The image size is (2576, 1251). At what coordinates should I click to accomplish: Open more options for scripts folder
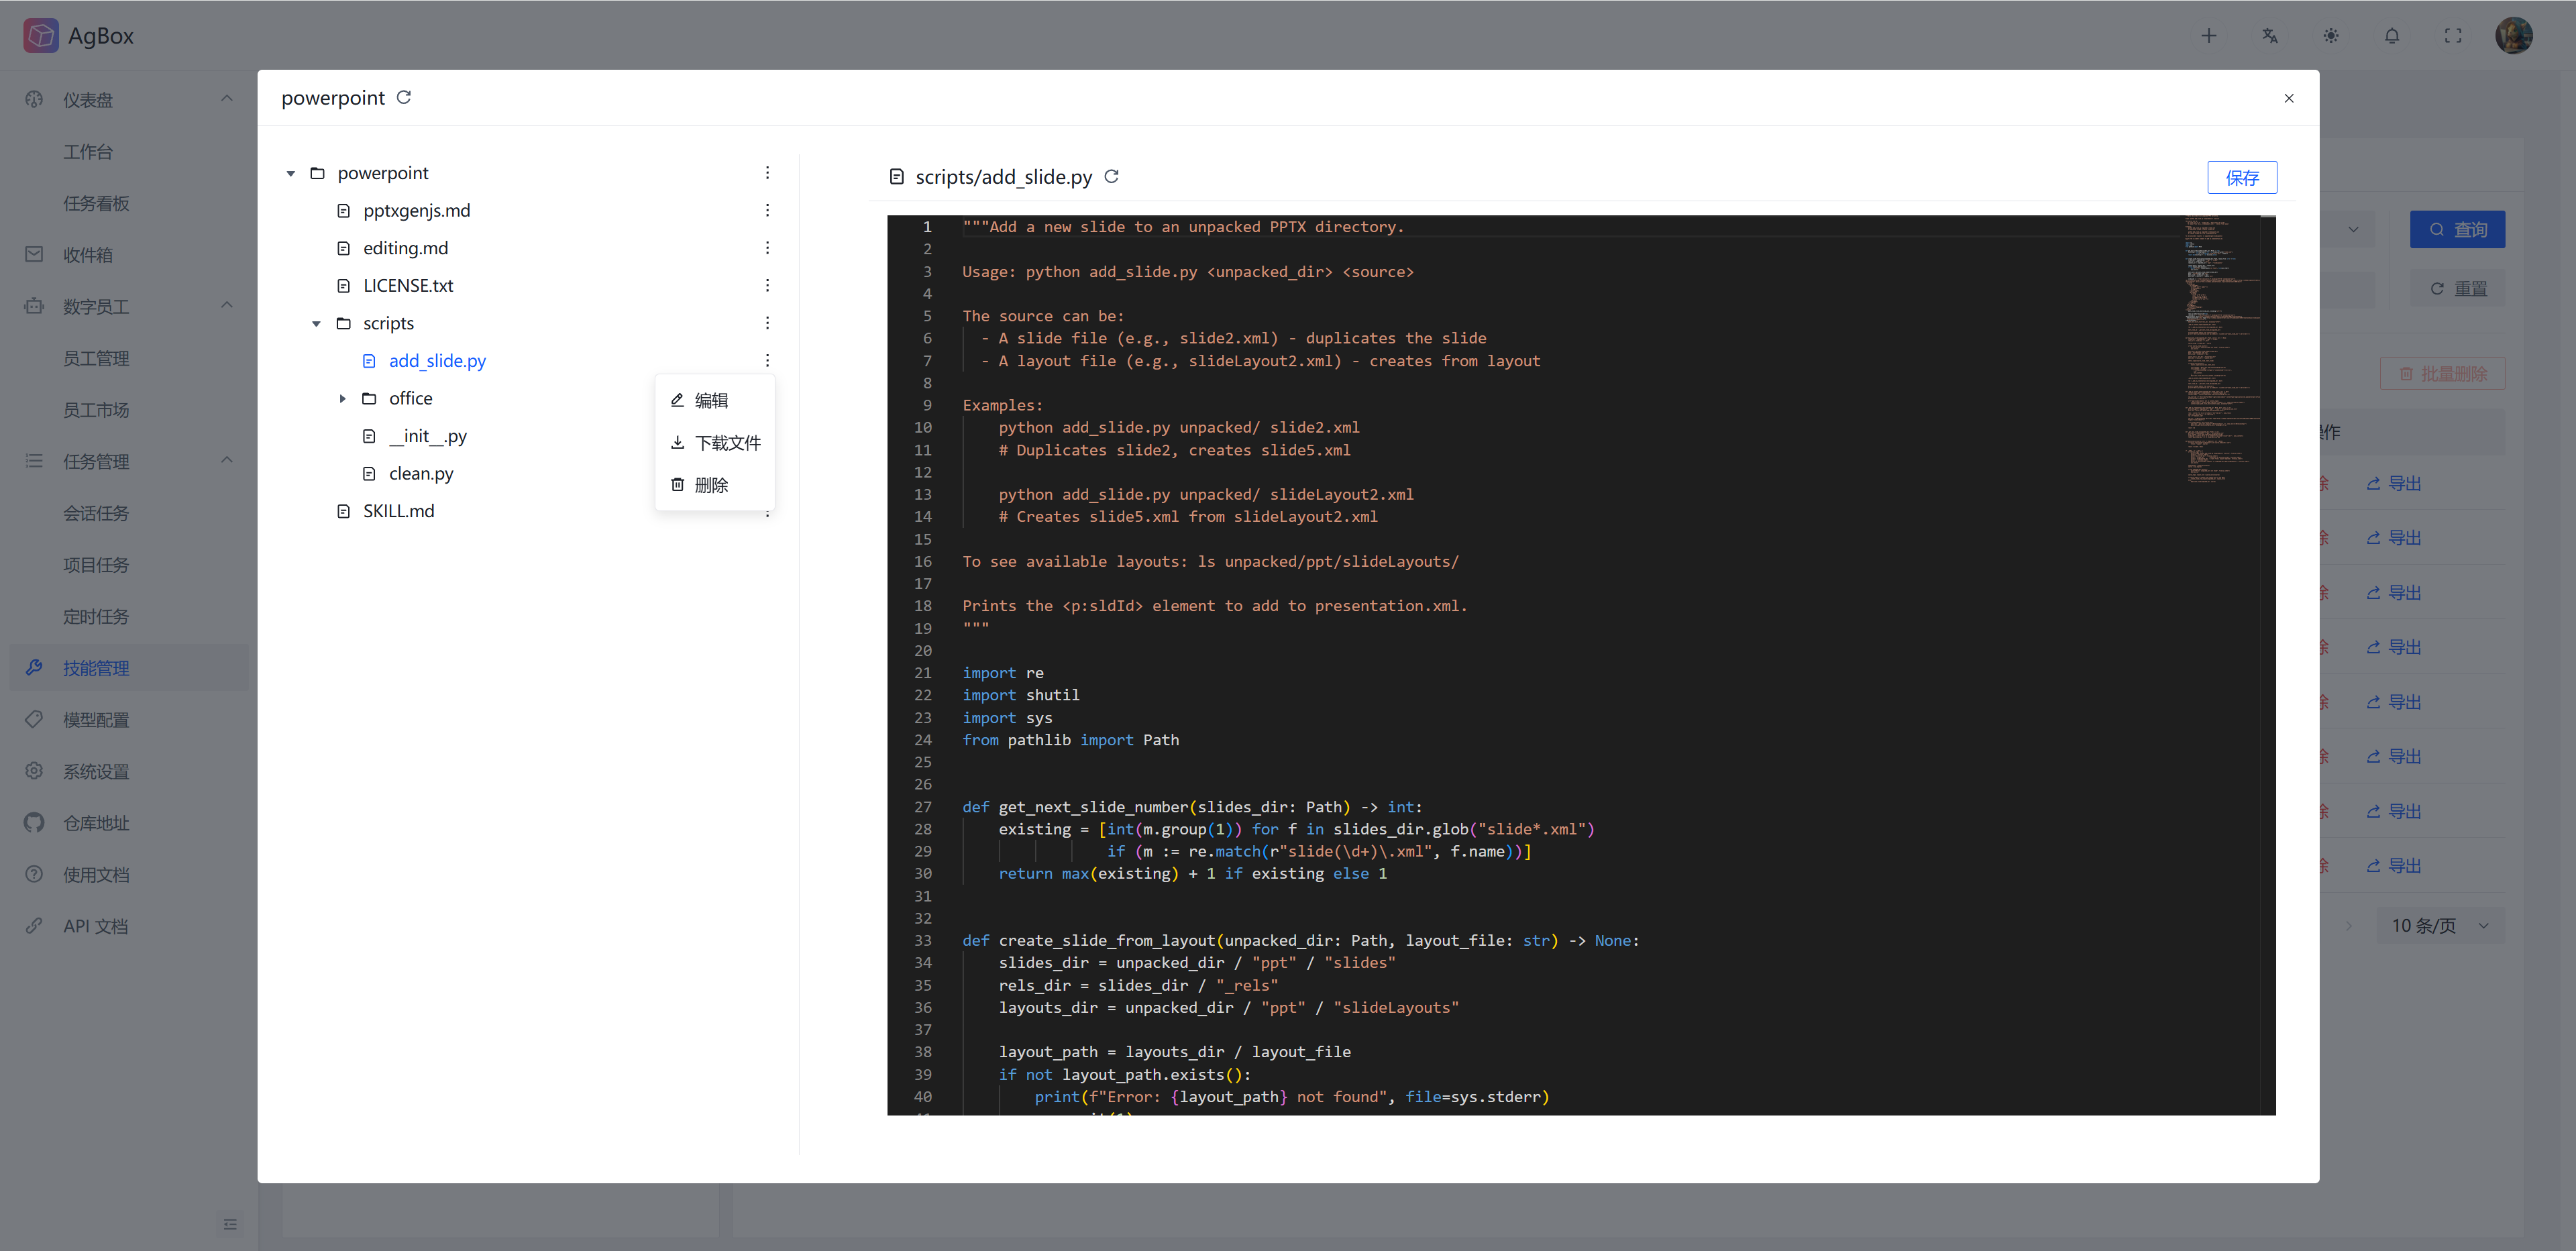[767, 323]
